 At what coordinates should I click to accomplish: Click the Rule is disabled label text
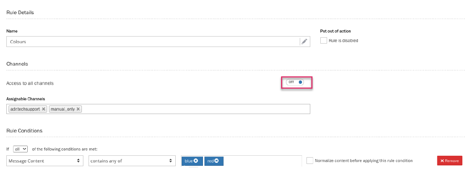343,41
